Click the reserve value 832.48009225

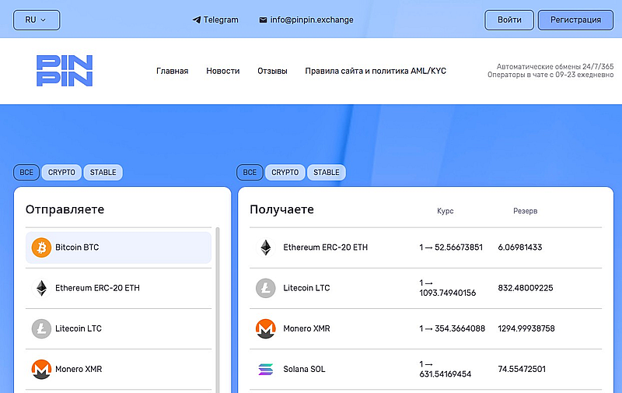click(x=526, y=288)
